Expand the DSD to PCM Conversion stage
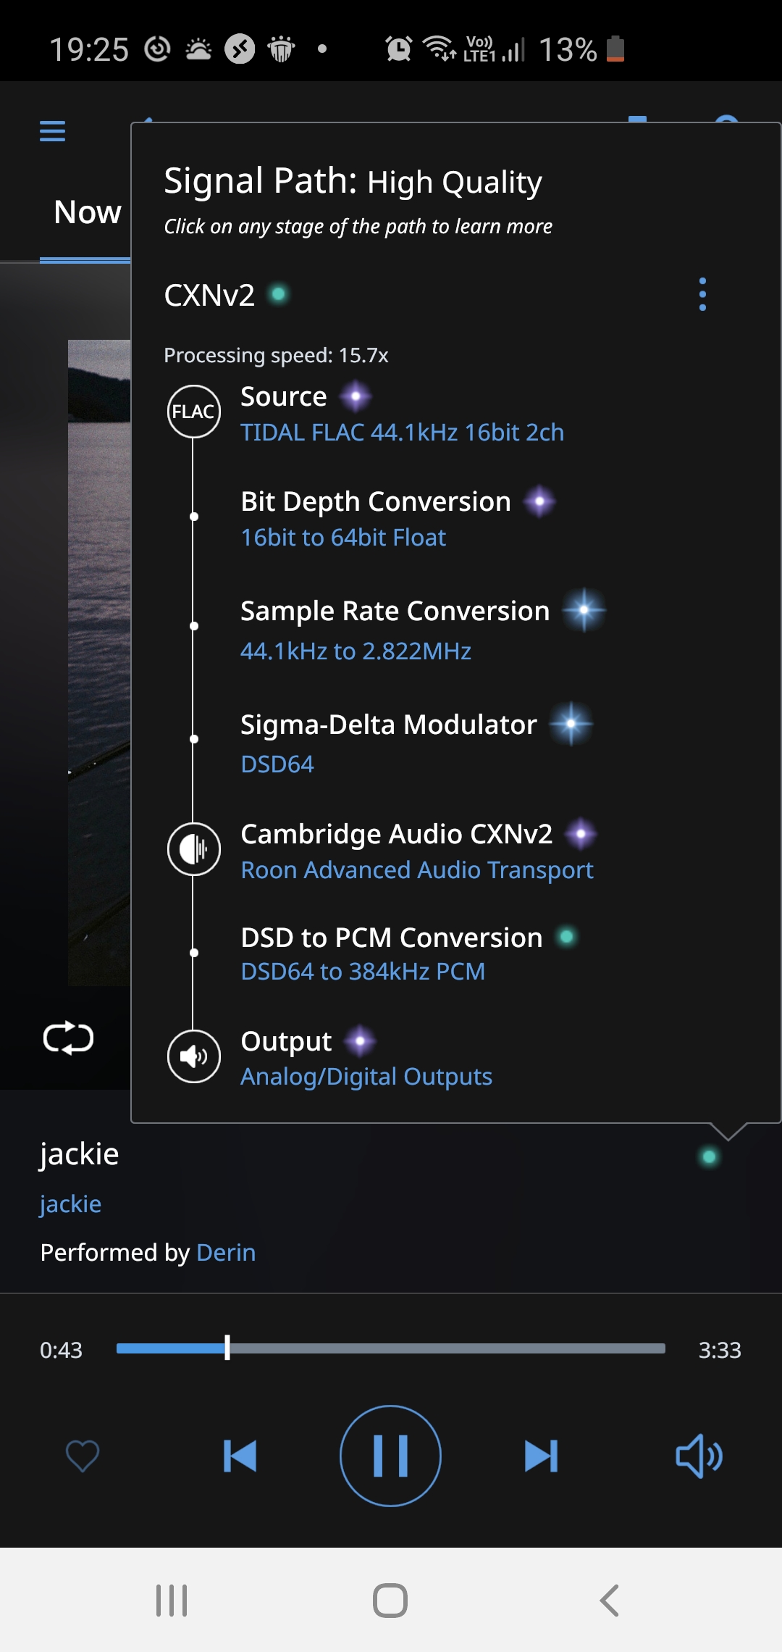The width and height of the screenshot is (782, 1652). tap(391, 937)
